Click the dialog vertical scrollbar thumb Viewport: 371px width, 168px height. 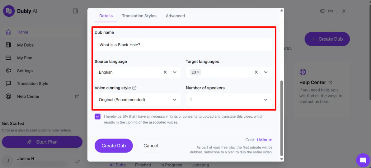point(281,118)
